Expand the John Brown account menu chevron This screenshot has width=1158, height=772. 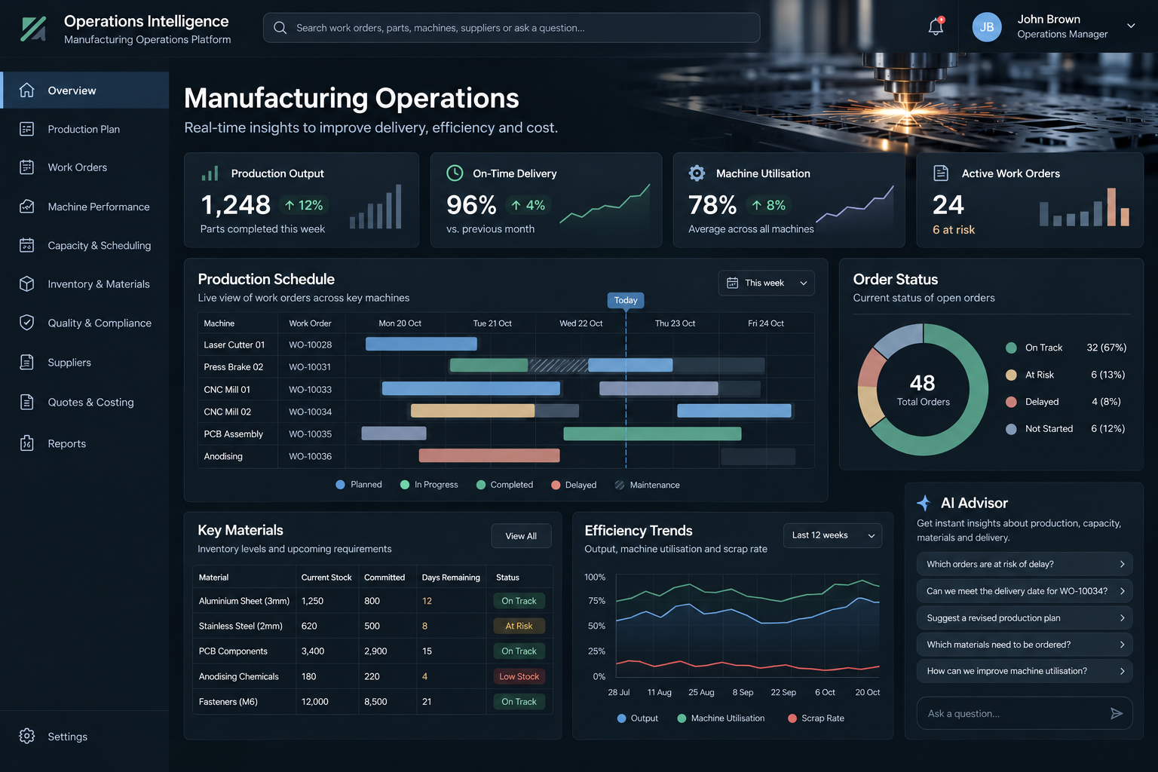[1131, 26]
